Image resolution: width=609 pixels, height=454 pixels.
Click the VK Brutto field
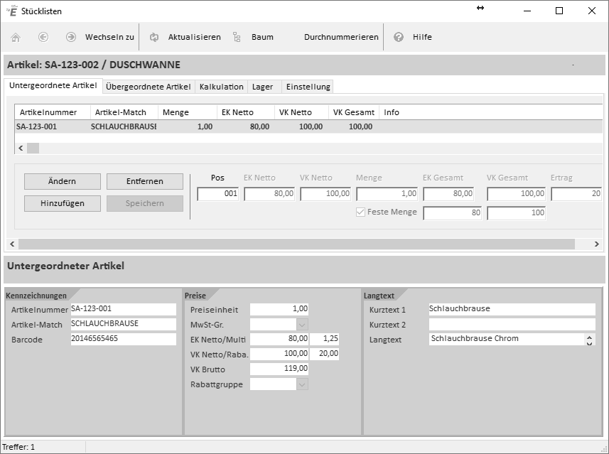279,369
